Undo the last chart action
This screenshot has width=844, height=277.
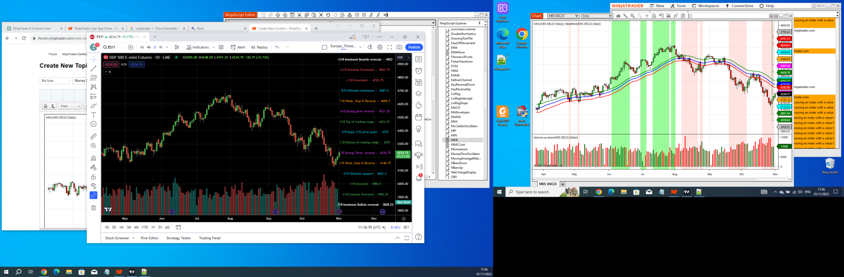[x=277, y=47]
